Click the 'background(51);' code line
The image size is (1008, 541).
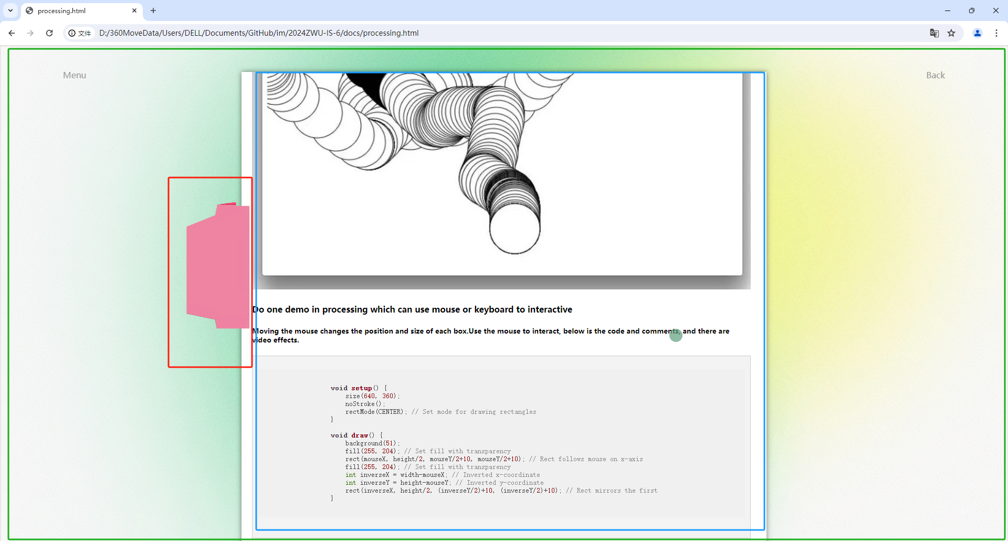(373, 443)
